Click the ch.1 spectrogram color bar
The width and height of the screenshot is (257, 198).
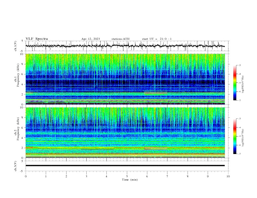[235, 83]
